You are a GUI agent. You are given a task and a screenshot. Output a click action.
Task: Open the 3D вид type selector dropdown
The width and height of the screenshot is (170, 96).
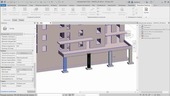point(35,29)
